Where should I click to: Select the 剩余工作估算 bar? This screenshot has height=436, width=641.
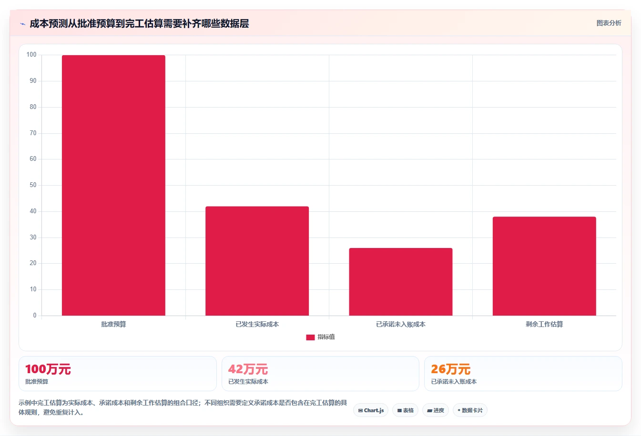tap(544, 266)
